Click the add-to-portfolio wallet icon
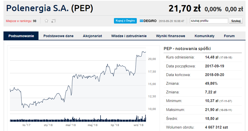The height and width of the screenshot is (131, 248). [54, 21]
